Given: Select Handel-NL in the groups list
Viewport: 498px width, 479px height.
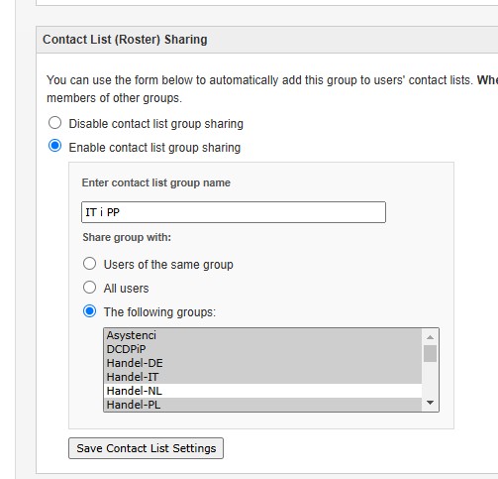Looking at the screenshot, I should [x=262, y=391].
